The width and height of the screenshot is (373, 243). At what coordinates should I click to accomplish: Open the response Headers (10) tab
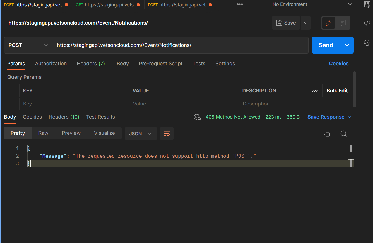(64, 117)
